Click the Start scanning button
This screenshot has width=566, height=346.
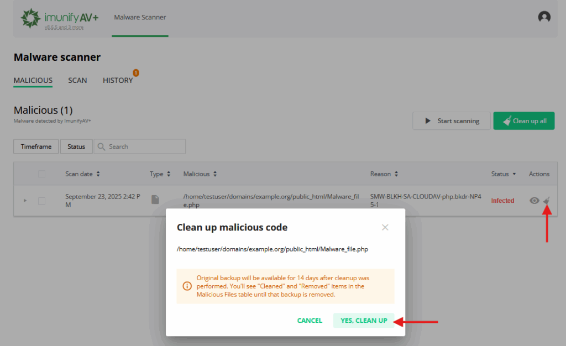pos(451,121)
